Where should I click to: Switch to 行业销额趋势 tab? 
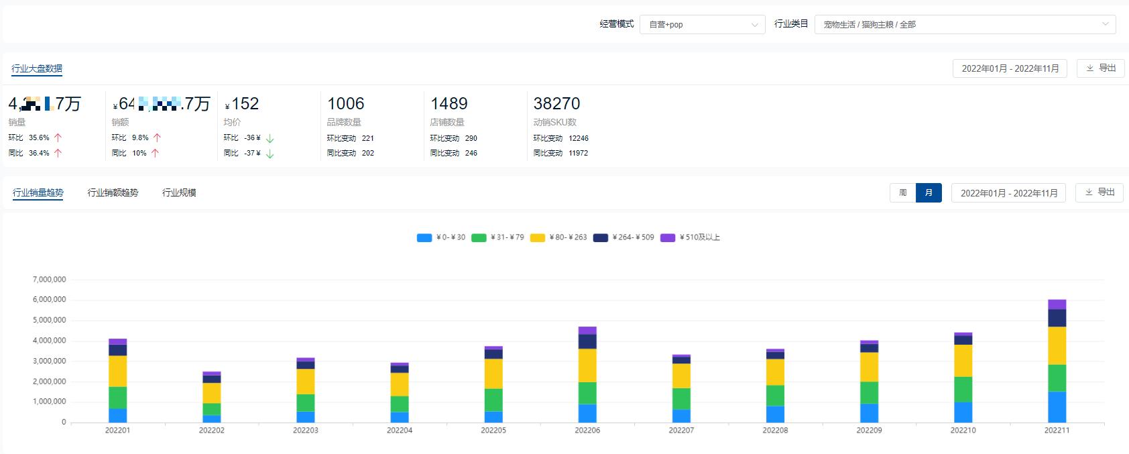113,192
